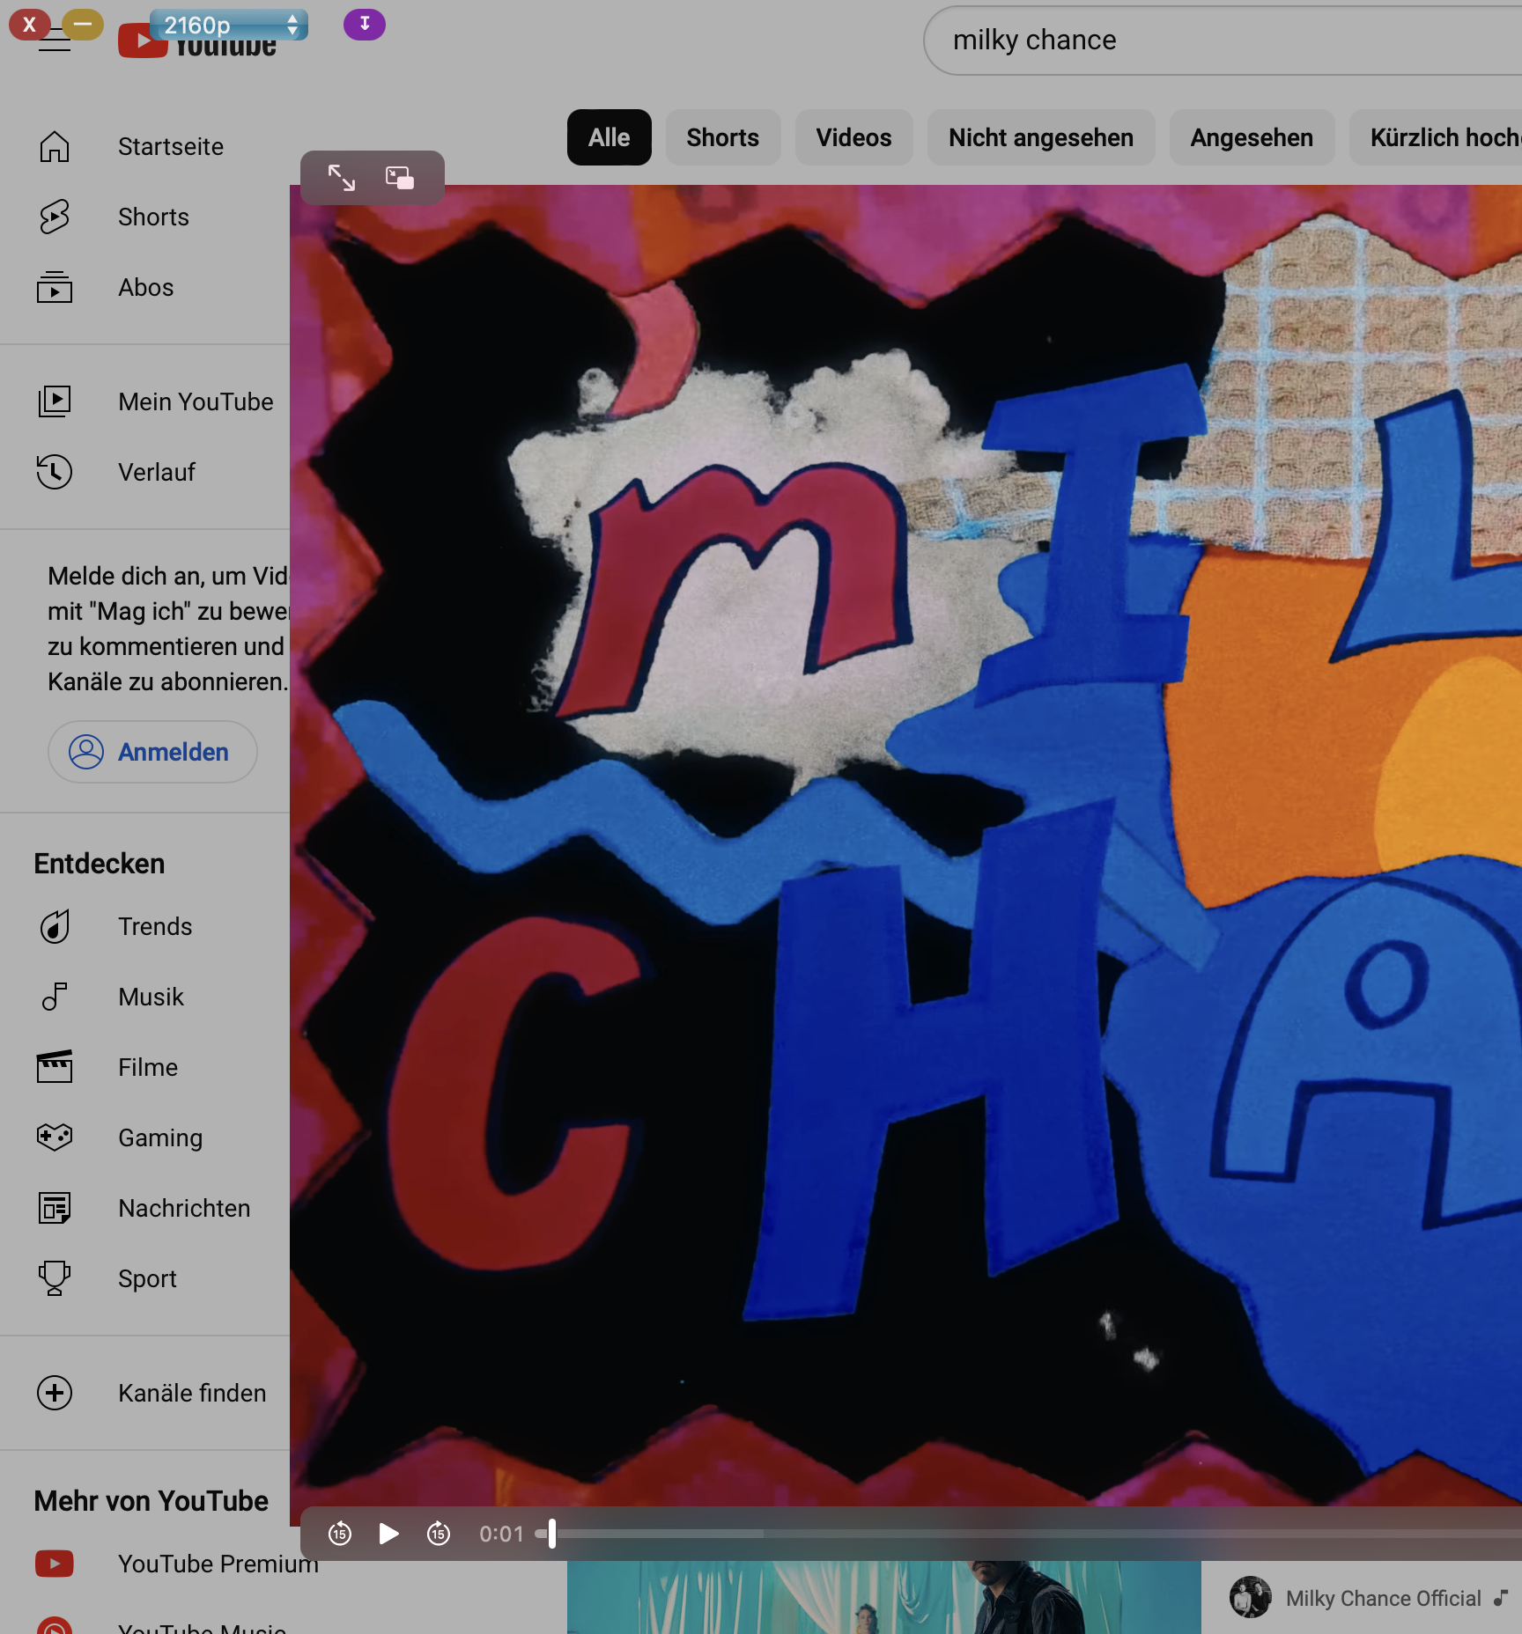Screen dimensions: 1522x1634
Task: Open the Sport trophy icon
Action: pos(55,1278)
